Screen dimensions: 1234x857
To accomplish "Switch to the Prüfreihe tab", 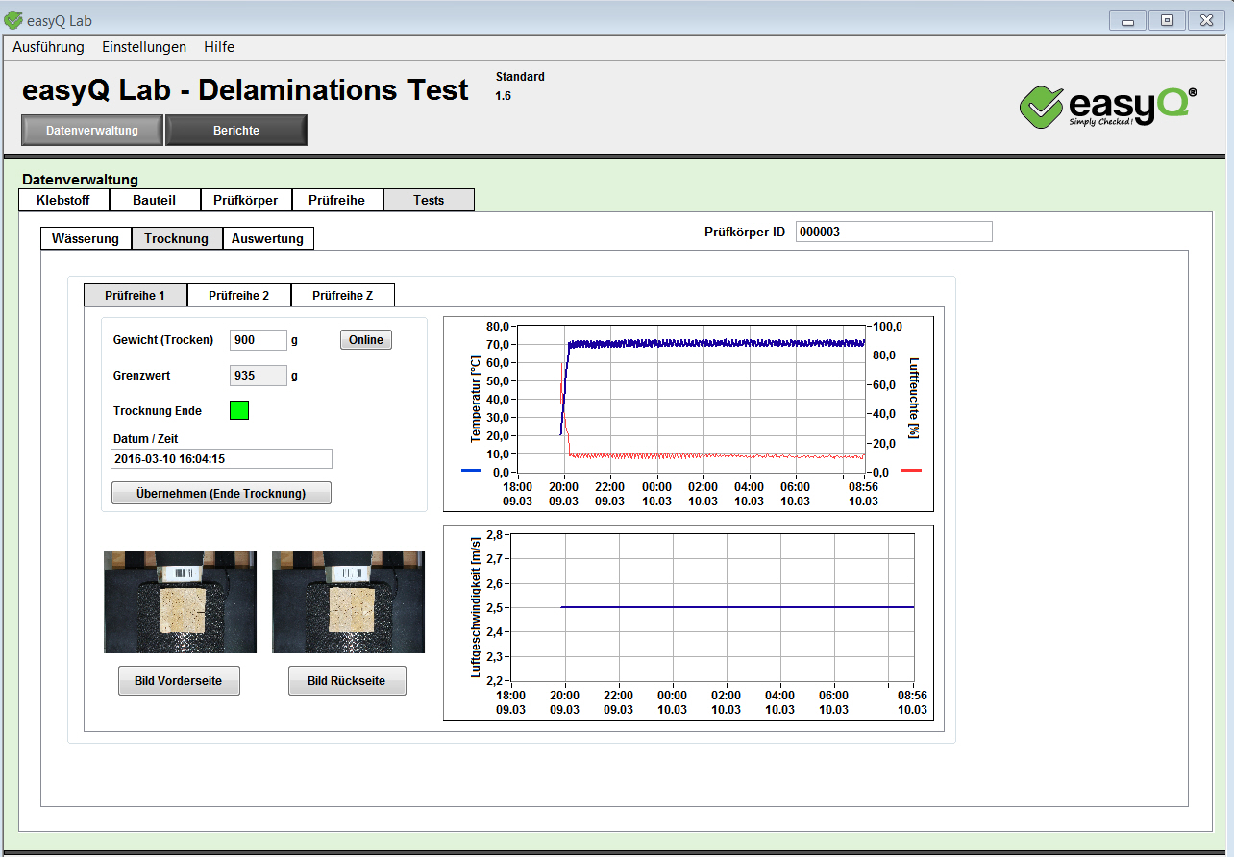I will 337,200.
